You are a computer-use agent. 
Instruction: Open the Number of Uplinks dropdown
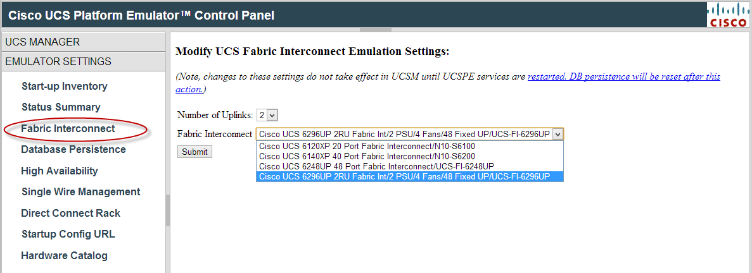tap(267, 115)
